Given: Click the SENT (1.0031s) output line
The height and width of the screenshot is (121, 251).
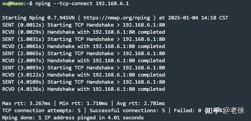Looking at the screenshot, I should click(84, 39).
